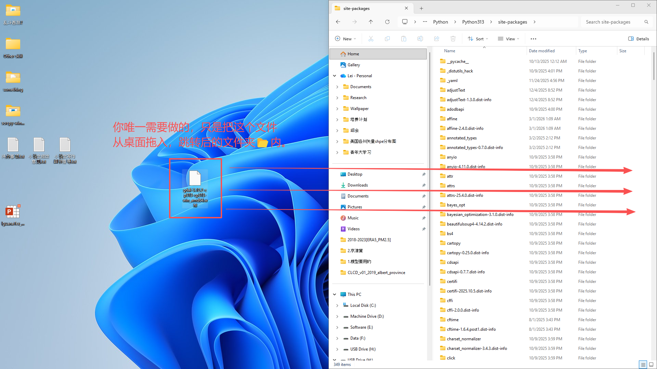
Task: Open the Sort dropdown menu
Action: (x=478, y=39)
